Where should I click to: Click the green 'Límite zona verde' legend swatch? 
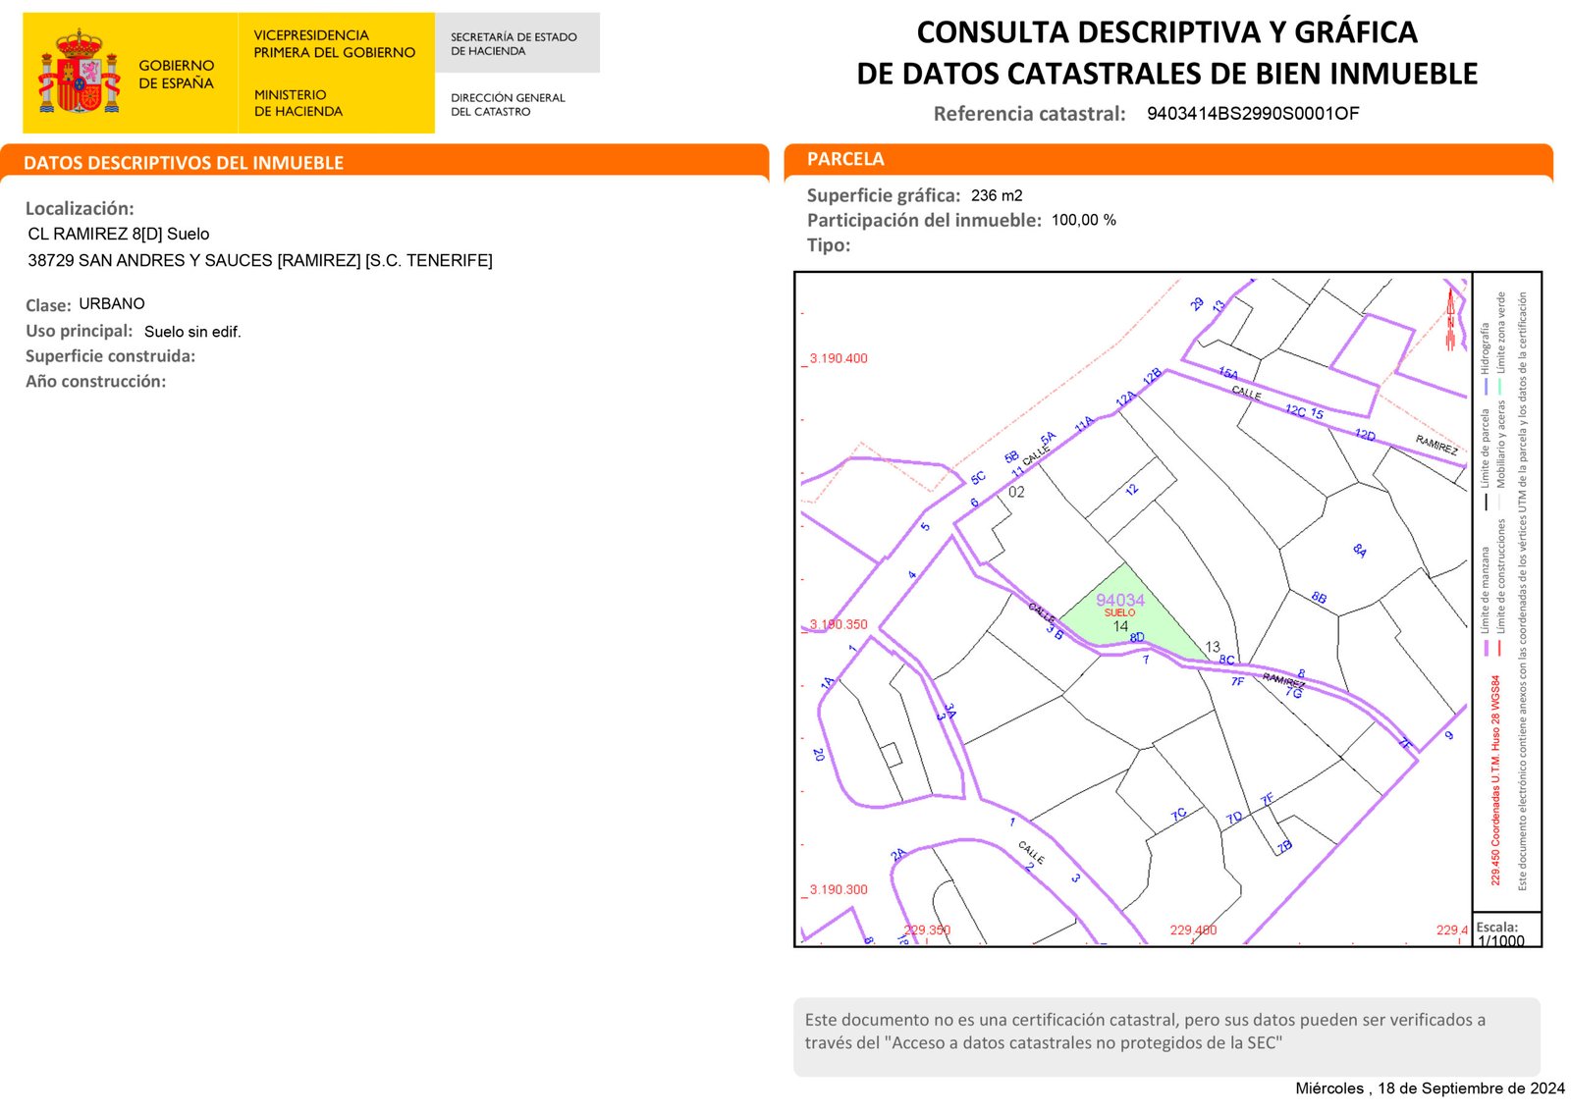click(1500, 388)
